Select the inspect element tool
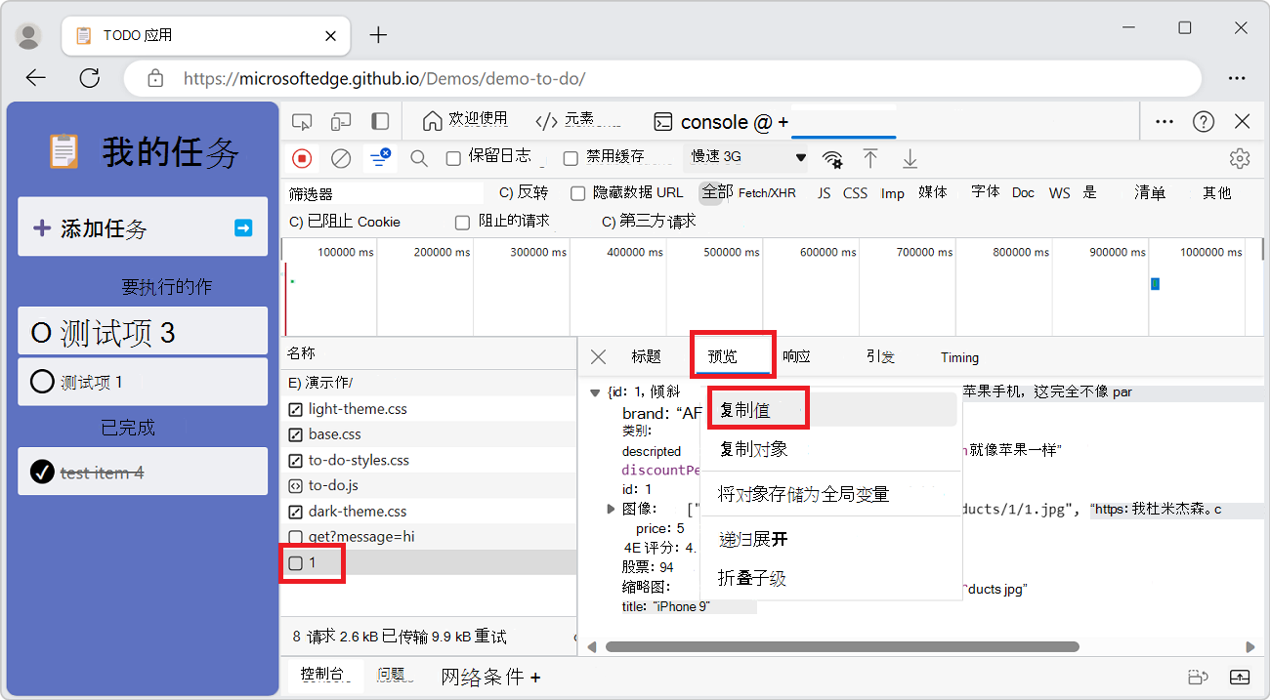1270x700 pixels. [302, 120]
